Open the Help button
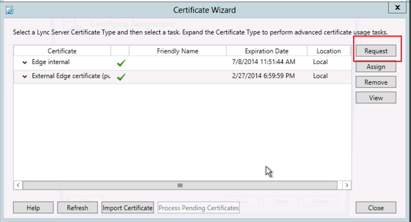Viewport: 411px width, 222px height. [x=33, y=207]
